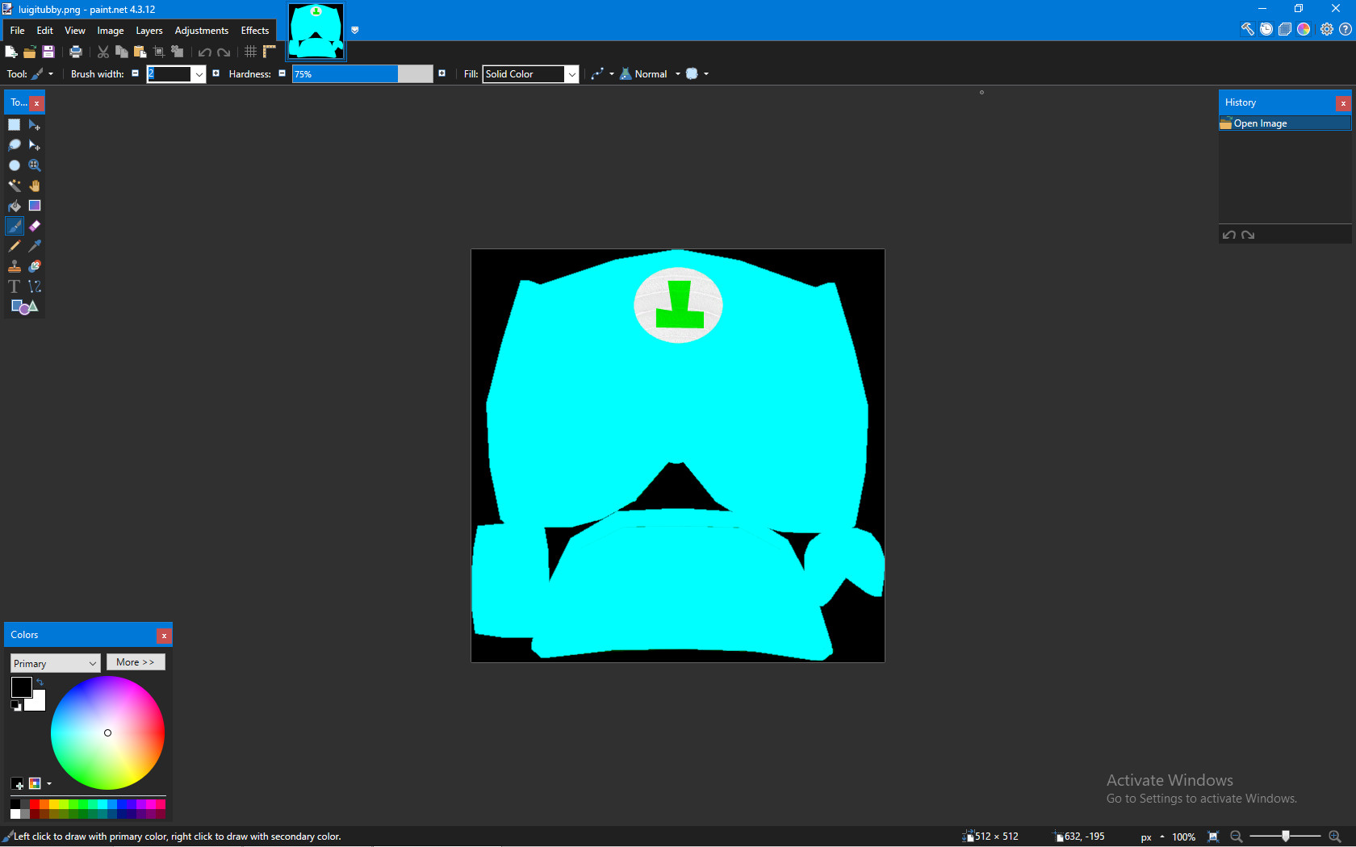Open the Fill style dropdown
Viewport: 1356px width, 847px height.
click(571, 73)
